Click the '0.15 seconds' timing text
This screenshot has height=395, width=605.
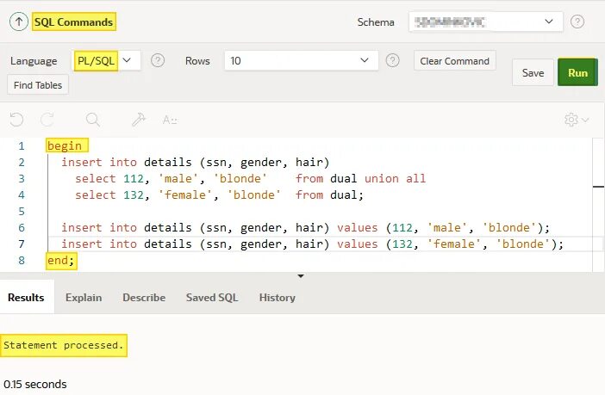35,384
